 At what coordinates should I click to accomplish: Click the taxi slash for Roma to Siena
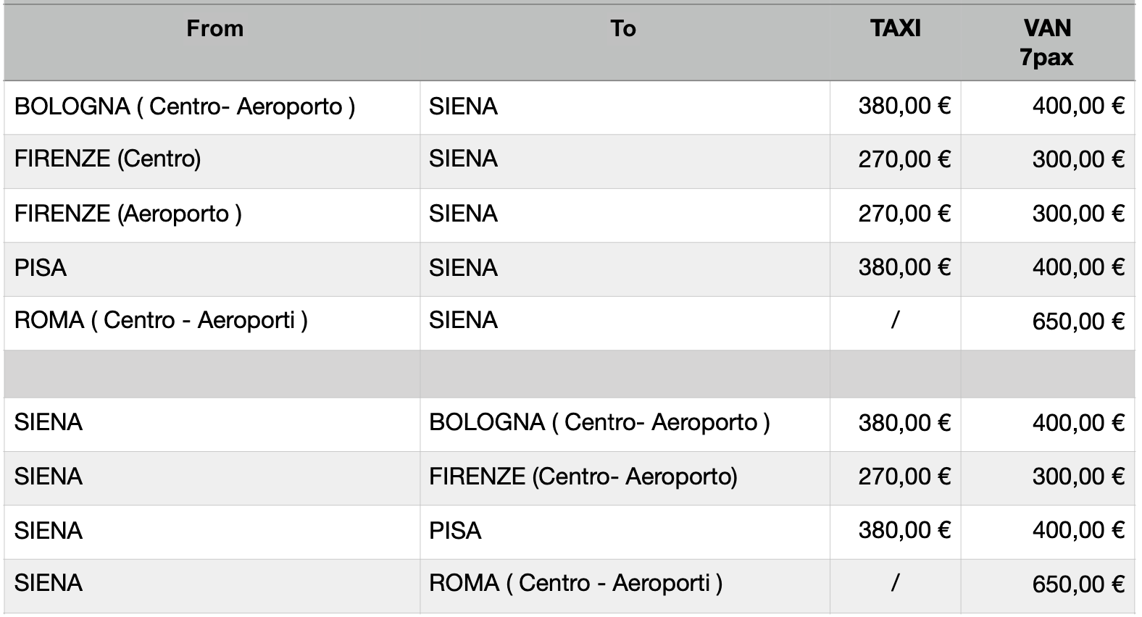click(895, 321)
